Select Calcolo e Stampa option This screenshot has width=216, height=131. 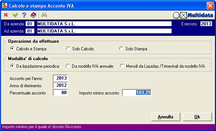point(28,49)
